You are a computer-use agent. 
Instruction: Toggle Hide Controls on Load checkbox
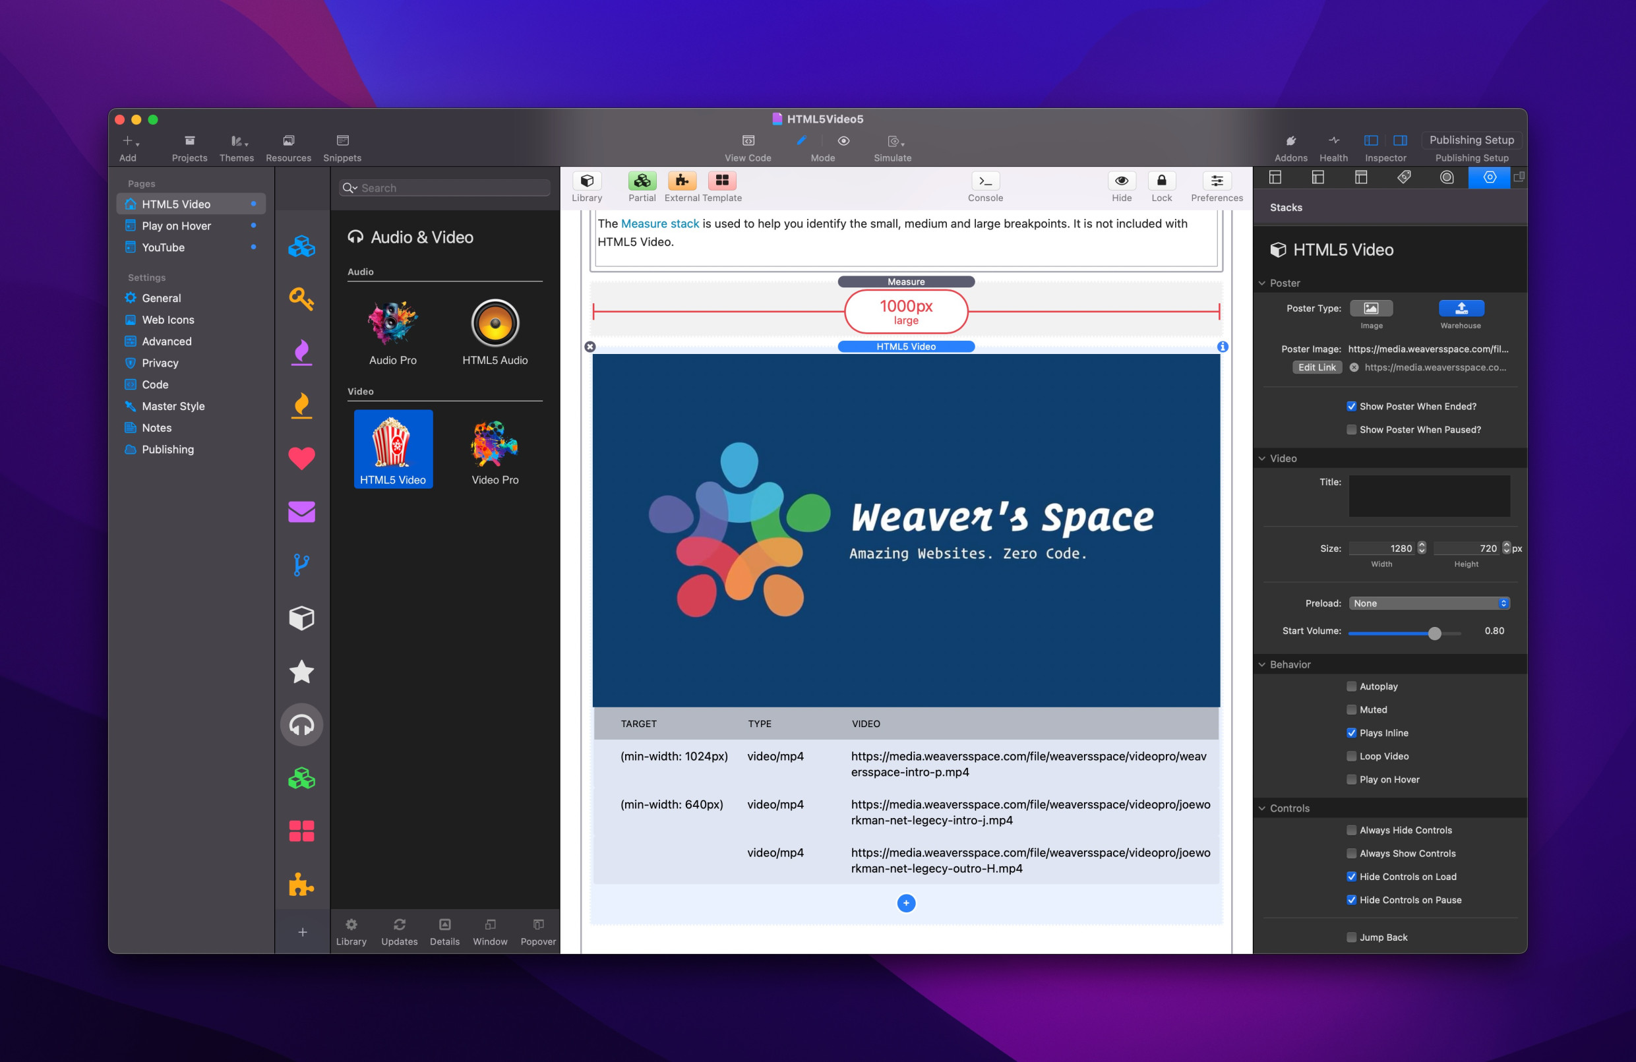[x=1350, y=877]
